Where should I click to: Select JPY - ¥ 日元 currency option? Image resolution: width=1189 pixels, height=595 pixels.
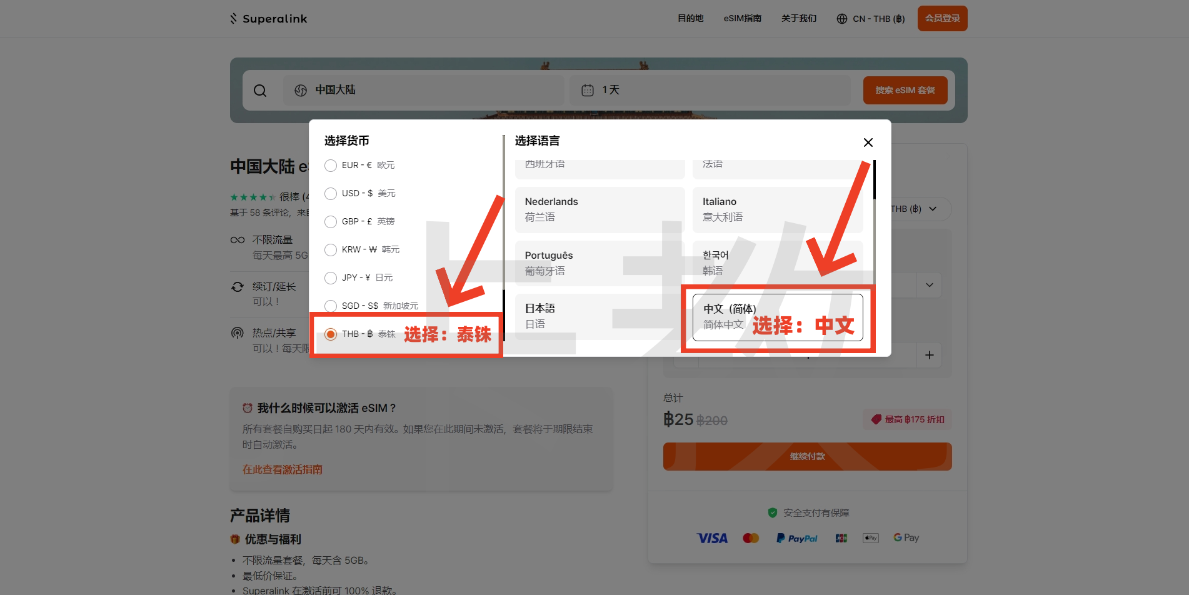[x=331, y=277]
